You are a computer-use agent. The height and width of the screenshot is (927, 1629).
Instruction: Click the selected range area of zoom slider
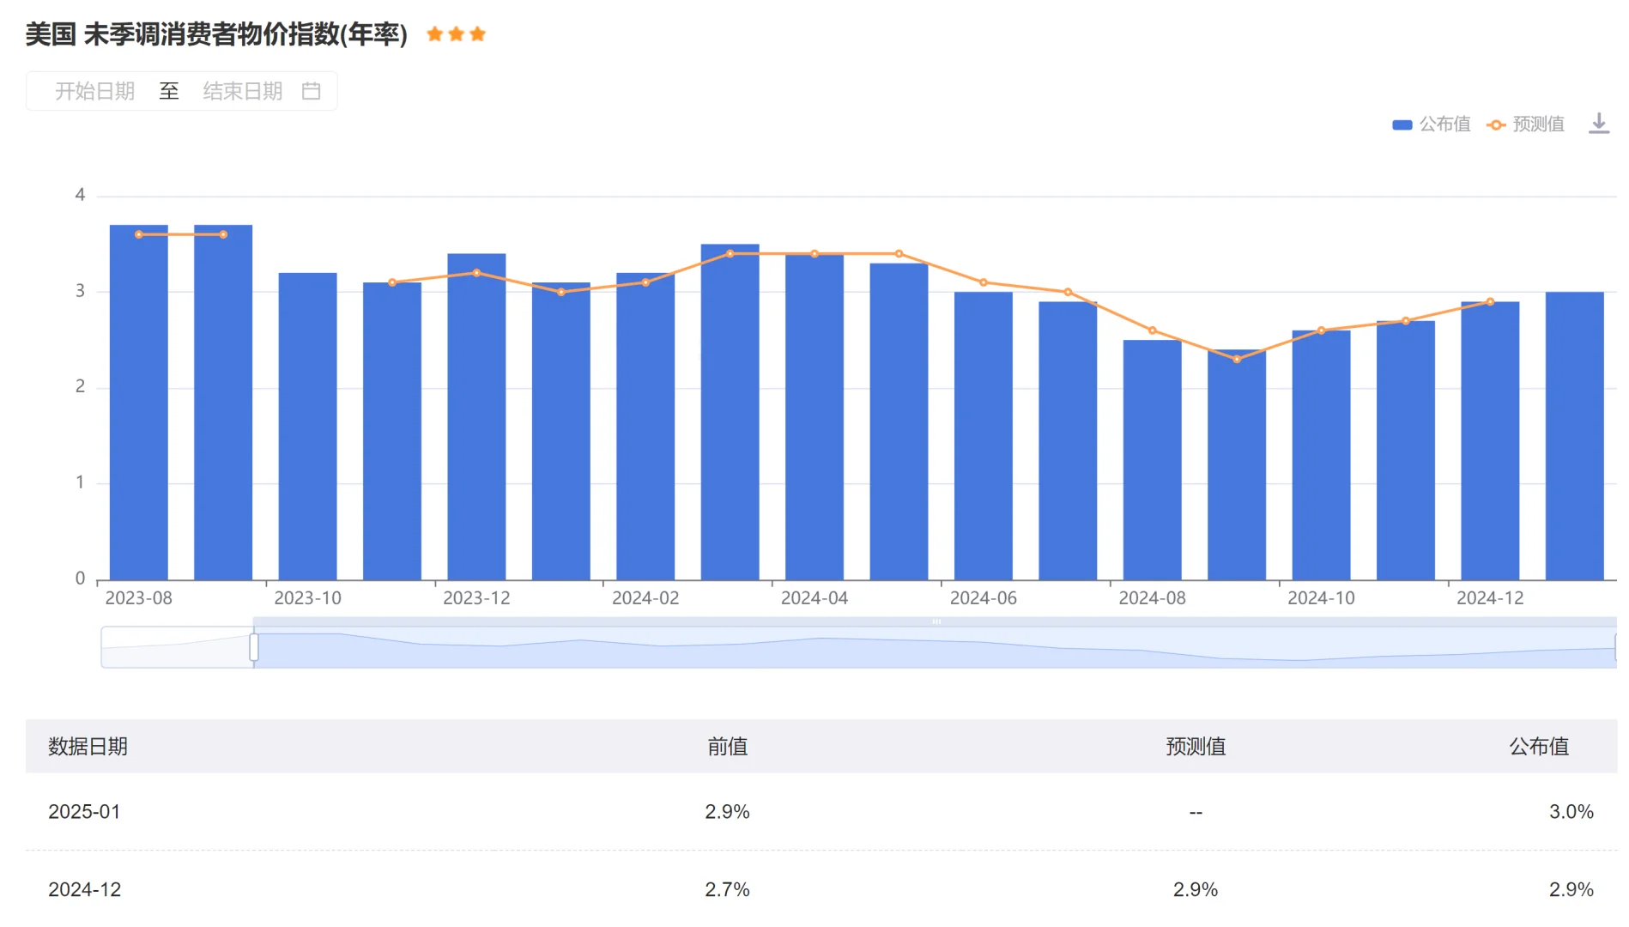point(935,647)
